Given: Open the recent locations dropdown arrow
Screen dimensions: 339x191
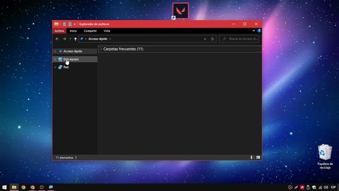Looking at the screenshot, I should click(x=70, y=39).
